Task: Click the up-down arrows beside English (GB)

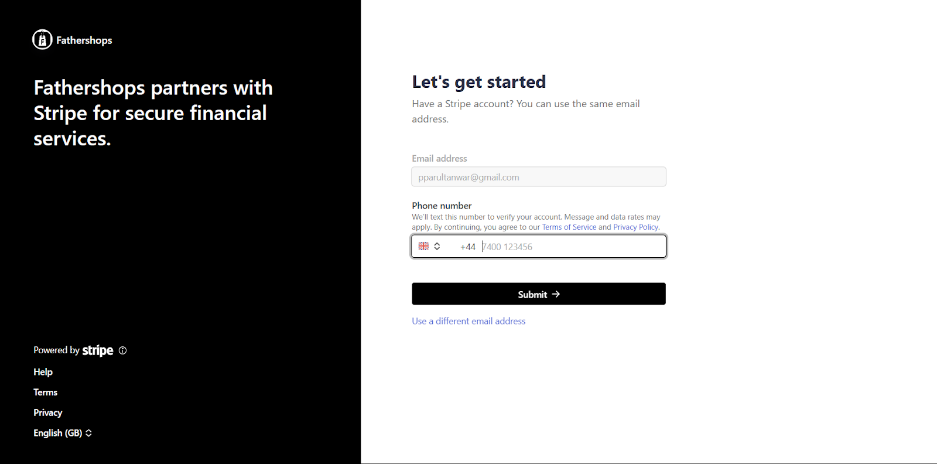Action: (x=88, y=433)
